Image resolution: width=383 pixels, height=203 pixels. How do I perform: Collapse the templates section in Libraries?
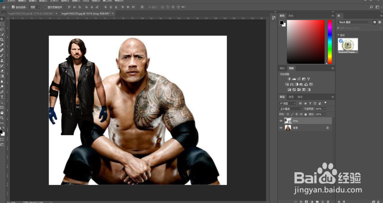pos(339,35)
